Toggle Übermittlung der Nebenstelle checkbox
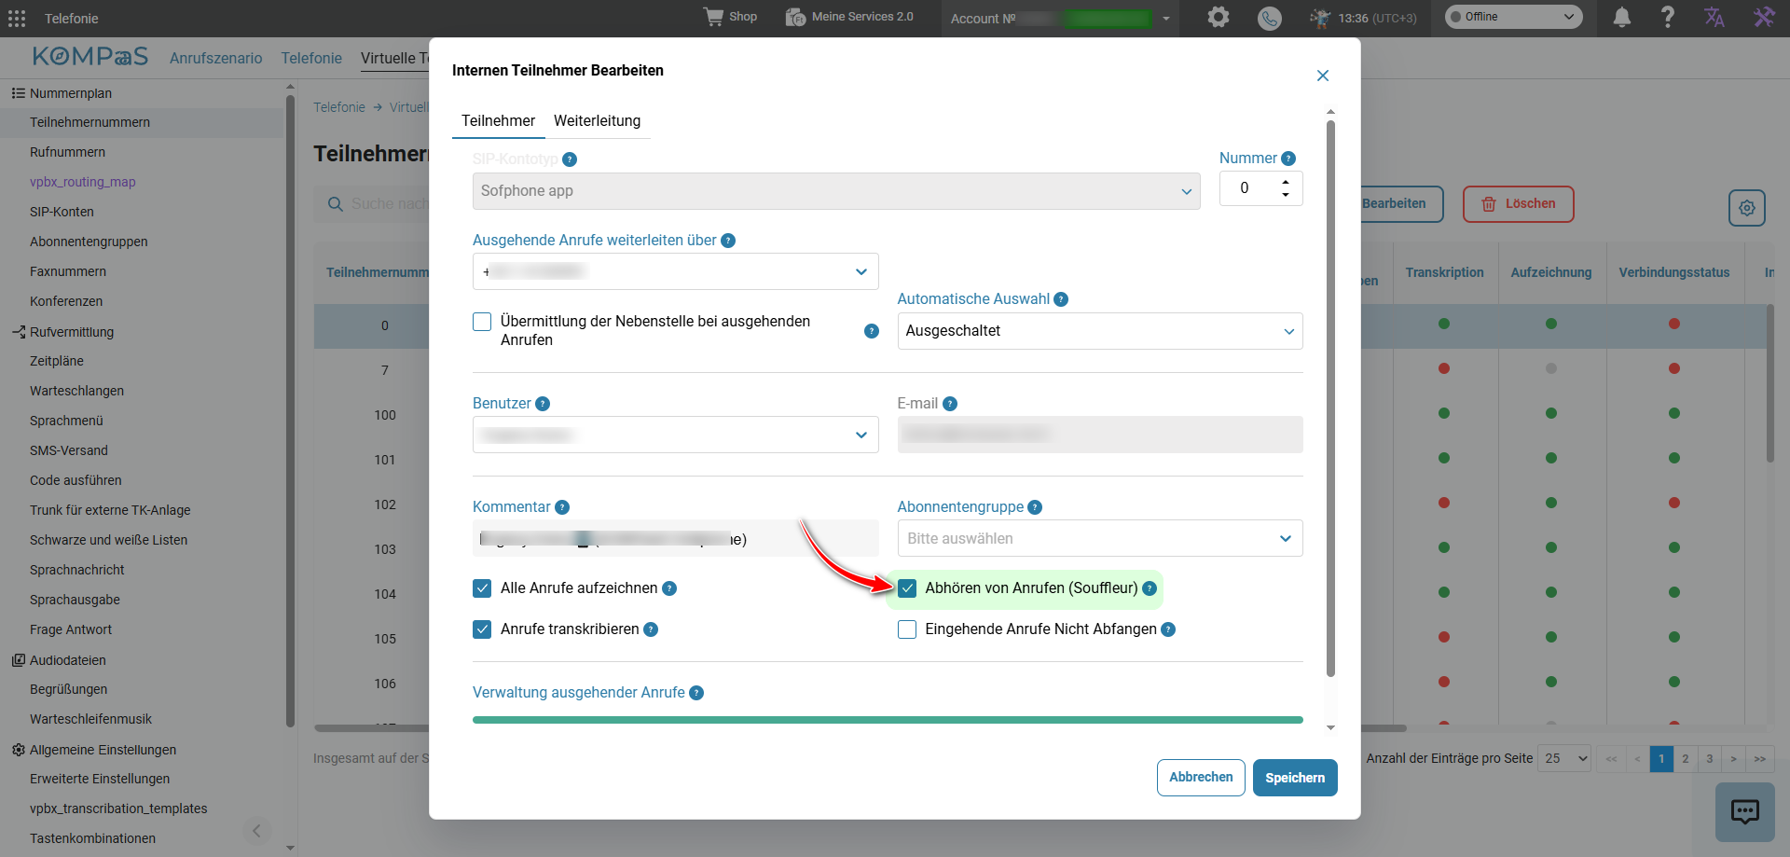Screen dimensions: 1790x857 [x=482, y=322]
